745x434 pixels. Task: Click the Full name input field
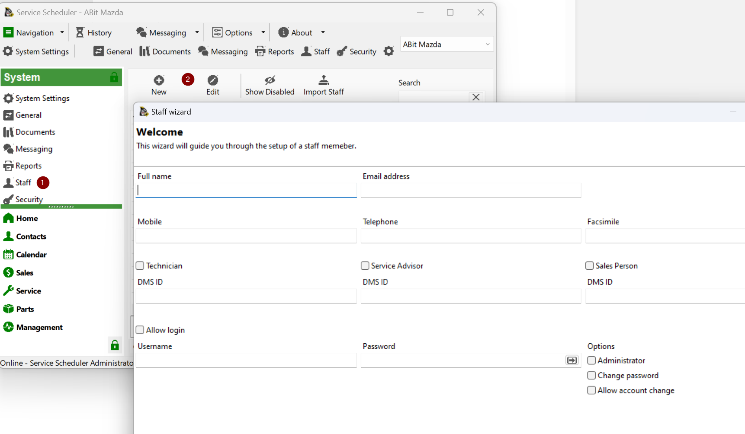(246, 190)
